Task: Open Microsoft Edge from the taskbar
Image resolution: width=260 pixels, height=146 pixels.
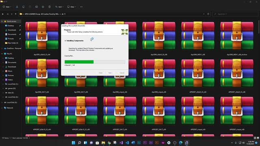Action: [x=180, y=143]
